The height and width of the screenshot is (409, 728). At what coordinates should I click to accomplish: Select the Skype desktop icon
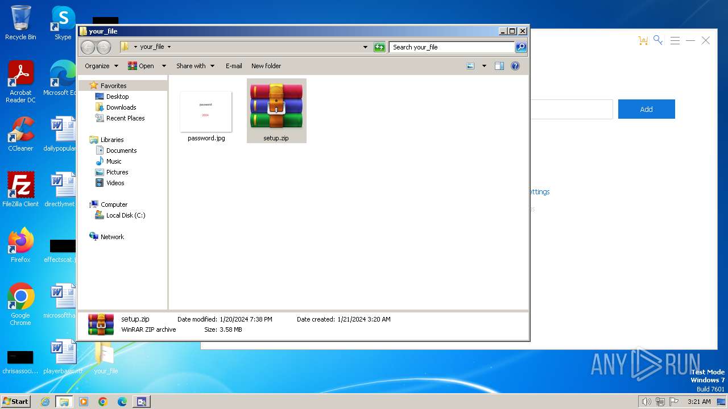point(63,23)
